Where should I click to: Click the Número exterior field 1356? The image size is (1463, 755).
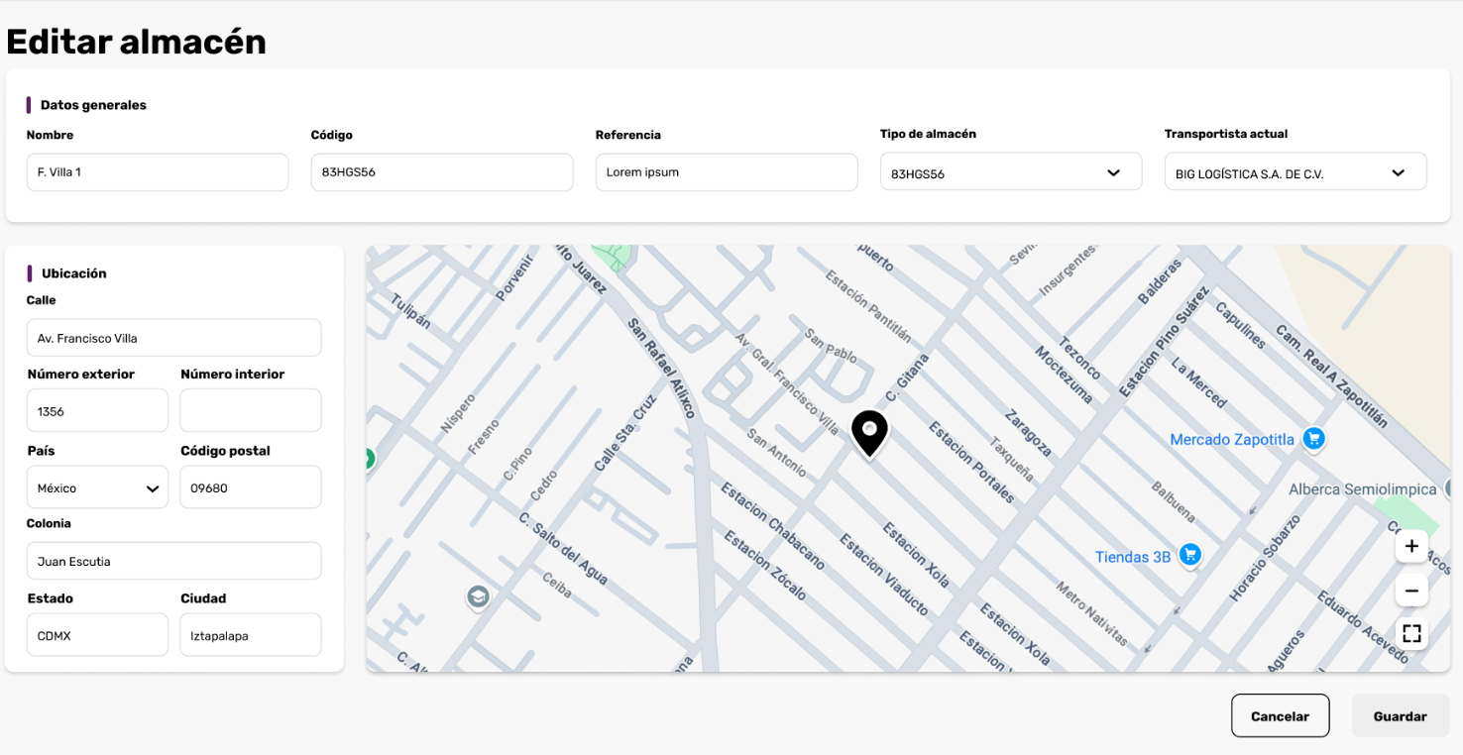tap(97, 410)
